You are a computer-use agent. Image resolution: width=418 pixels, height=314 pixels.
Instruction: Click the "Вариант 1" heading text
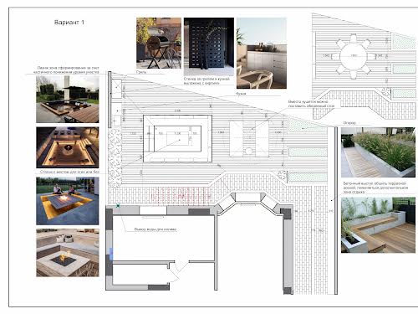pos(69,23)
